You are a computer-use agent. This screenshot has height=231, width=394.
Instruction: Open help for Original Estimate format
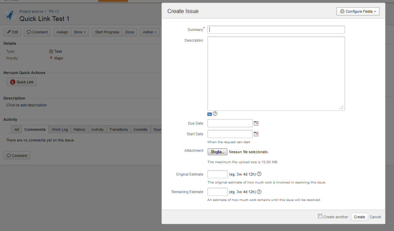pos(259,174)
